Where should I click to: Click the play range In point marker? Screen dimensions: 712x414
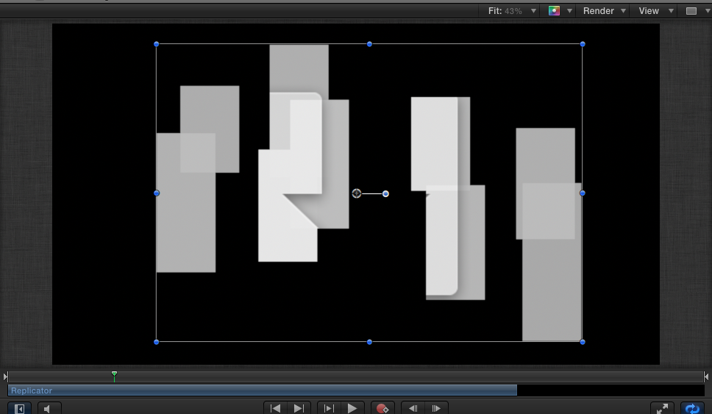pyautogui.click(x=5, y=376)
